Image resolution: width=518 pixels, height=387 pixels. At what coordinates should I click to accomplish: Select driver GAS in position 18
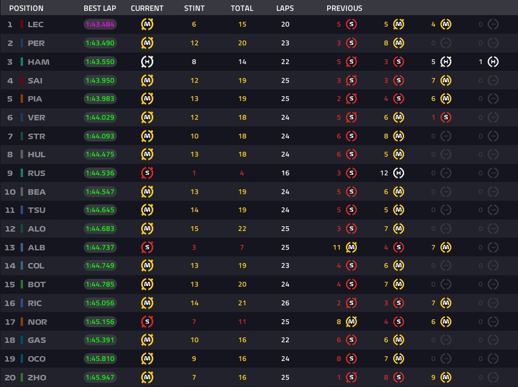37,340
